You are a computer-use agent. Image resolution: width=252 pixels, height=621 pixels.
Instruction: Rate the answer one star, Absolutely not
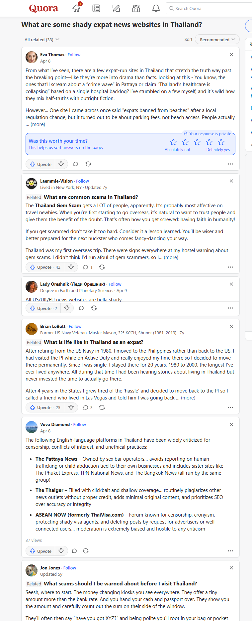(x=173, y=142)
